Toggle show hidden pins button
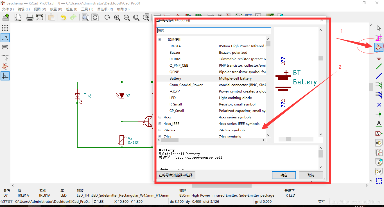The width and height of the screenshot is (384, 207). 5,66
